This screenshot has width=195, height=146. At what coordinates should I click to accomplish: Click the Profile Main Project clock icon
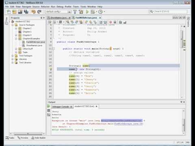[100, 12]
